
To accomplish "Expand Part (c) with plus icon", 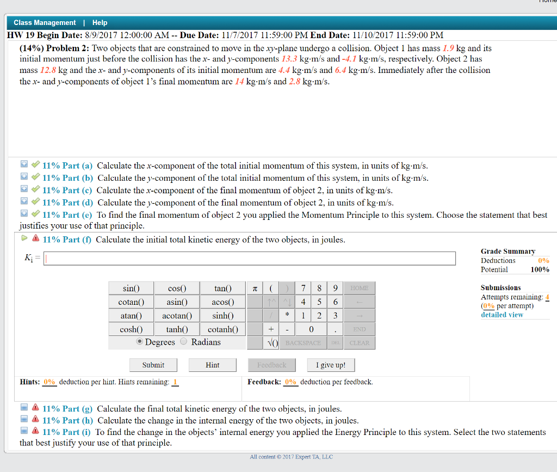I will pos(24,189).
